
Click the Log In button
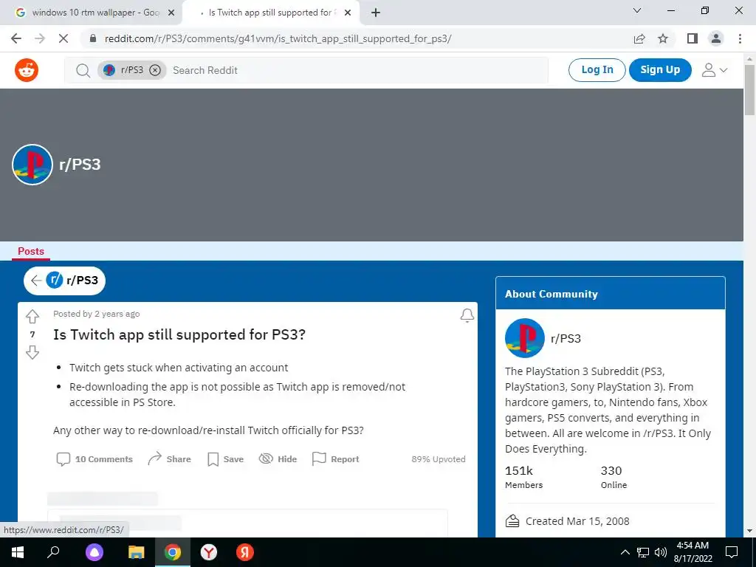(597, 70)
